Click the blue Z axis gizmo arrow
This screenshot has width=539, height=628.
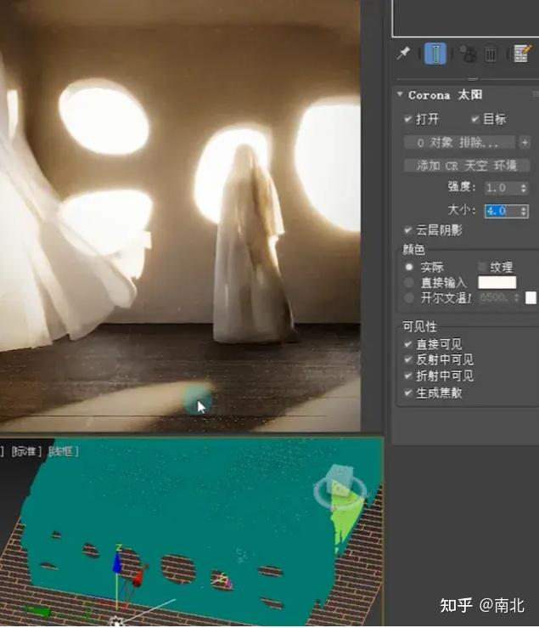coord(117,561)
